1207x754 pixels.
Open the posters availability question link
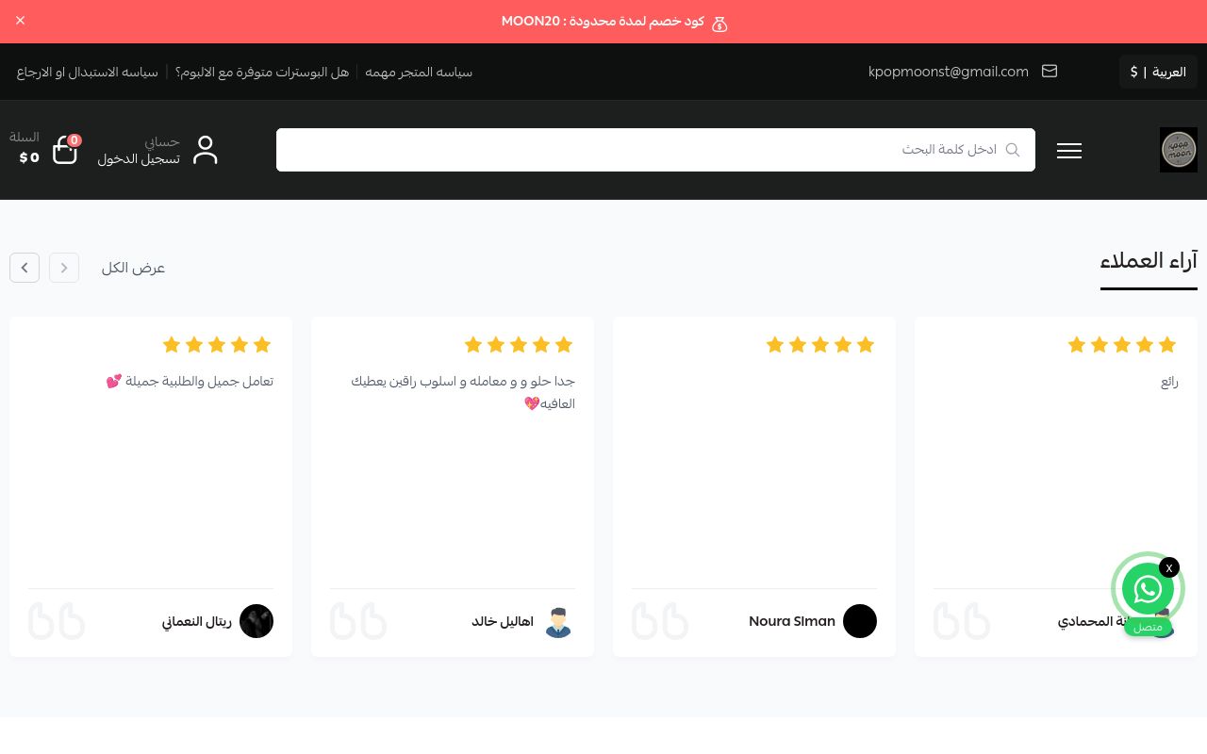[x=262, y=73]
